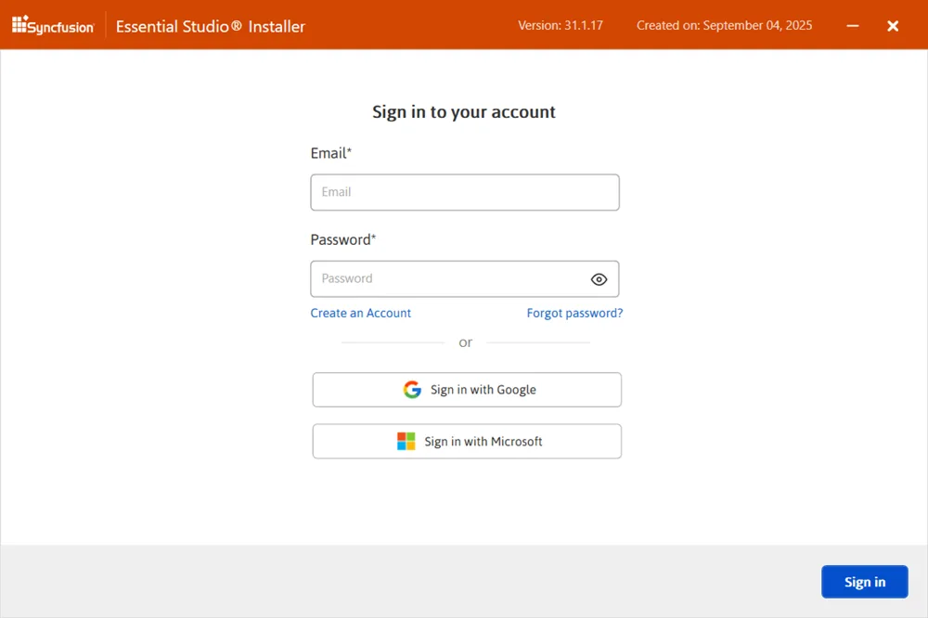Click the Essential Studio Installer title
Viewport: 928px width, 618px height.
click(x=210, y=27)
